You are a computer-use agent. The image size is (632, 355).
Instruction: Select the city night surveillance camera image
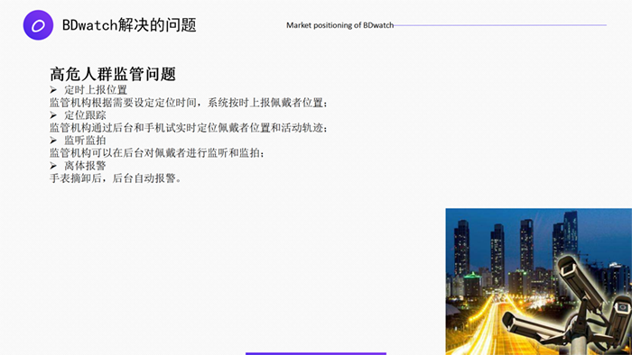tap(538, 281)
